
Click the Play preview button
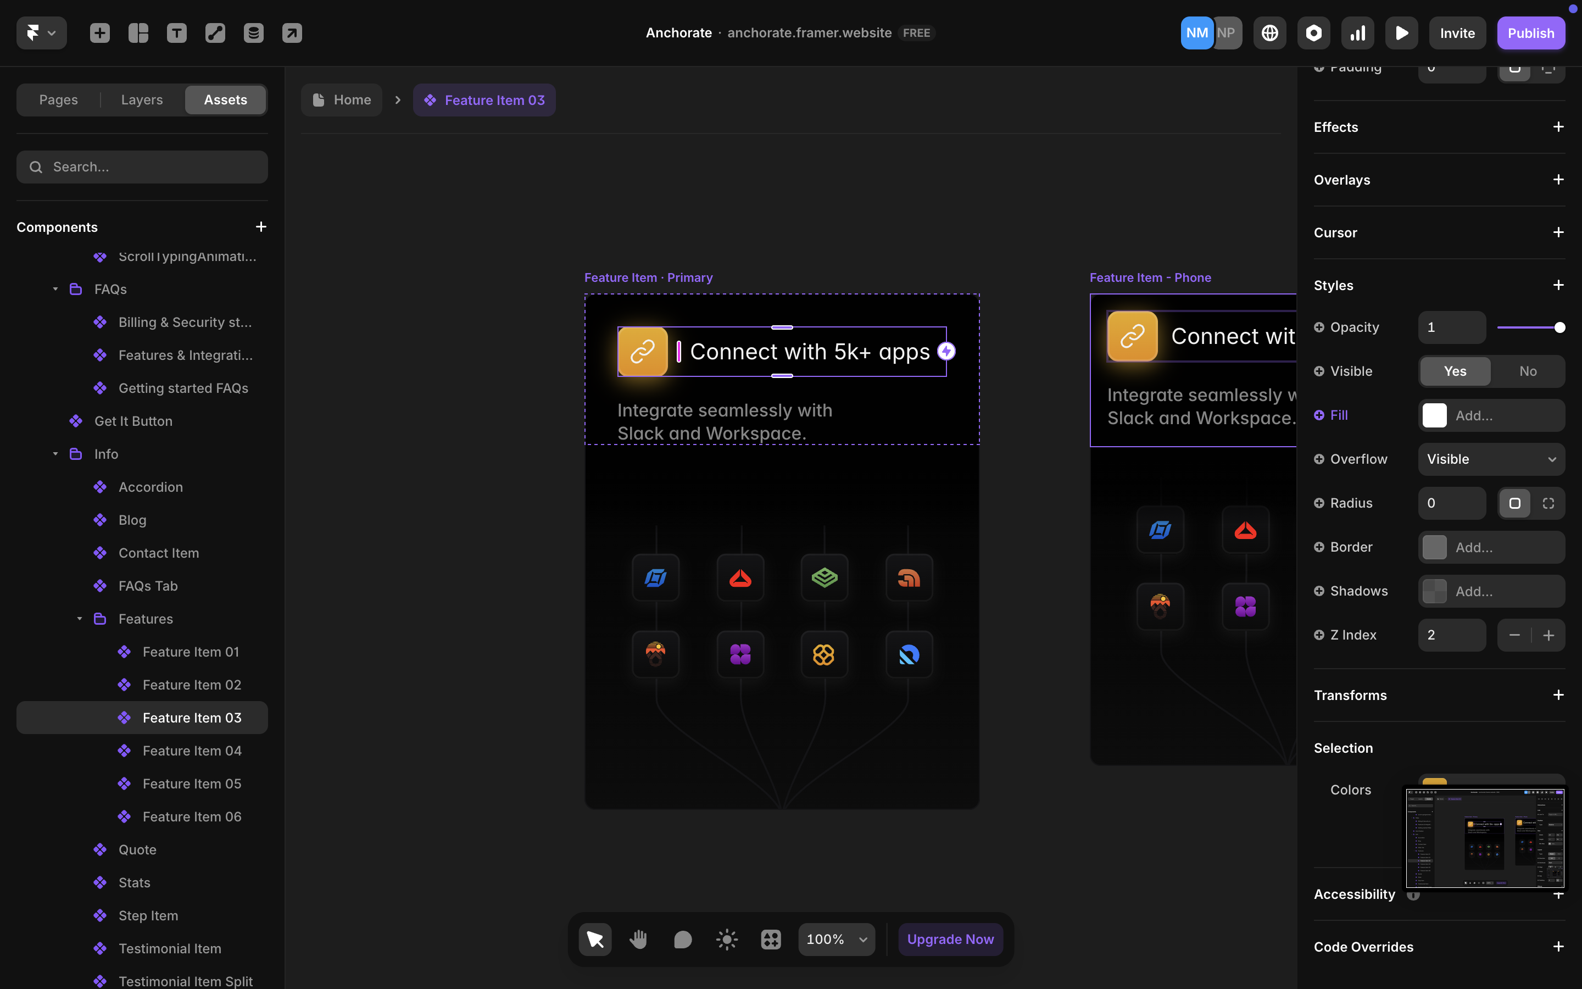pyautogui.click(x=1401, y=33)
